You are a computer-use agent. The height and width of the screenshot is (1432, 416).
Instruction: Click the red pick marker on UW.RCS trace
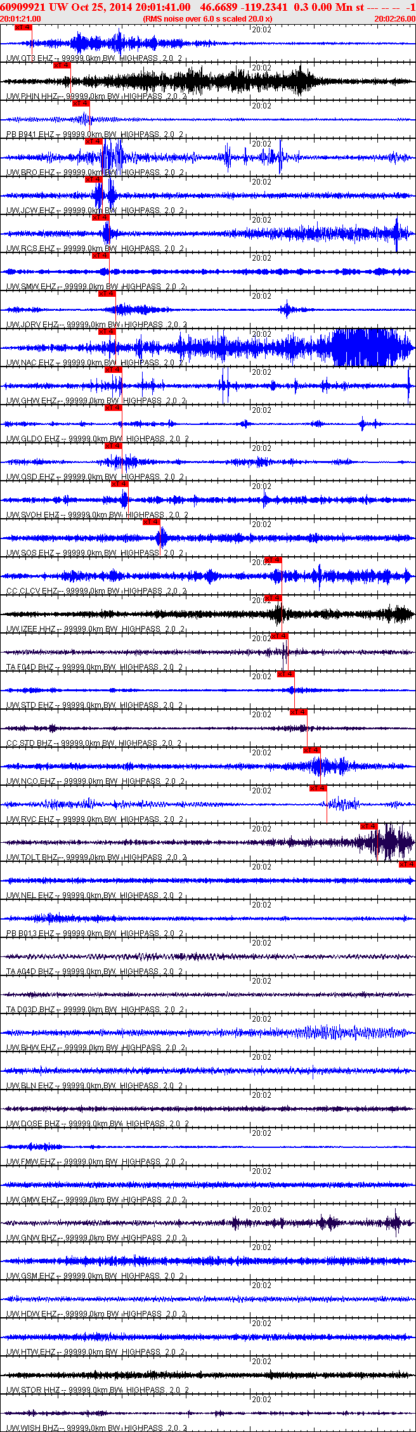point(100,218)
